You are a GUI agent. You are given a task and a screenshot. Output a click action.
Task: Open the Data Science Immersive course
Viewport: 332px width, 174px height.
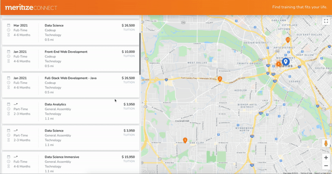coord(62,157)
